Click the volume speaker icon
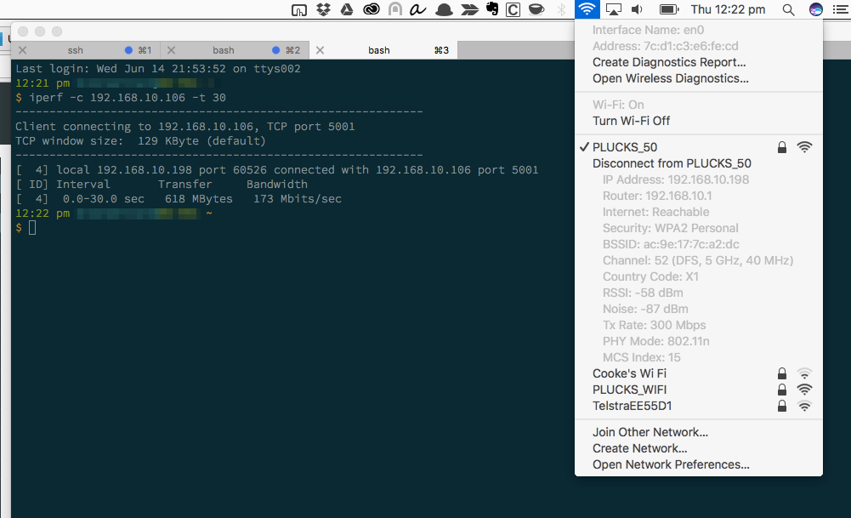This screenshot has height=518, width=851. [637, 9]
